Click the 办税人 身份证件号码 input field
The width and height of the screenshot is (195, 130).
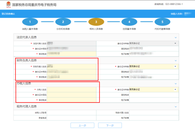(71, 95)
